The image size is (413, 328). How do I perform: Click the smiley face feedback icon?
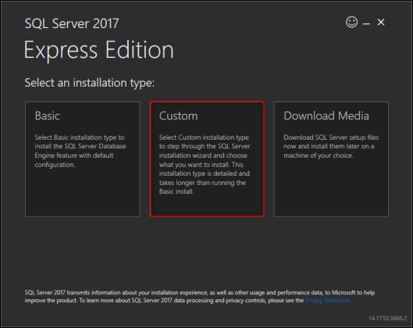351,22
